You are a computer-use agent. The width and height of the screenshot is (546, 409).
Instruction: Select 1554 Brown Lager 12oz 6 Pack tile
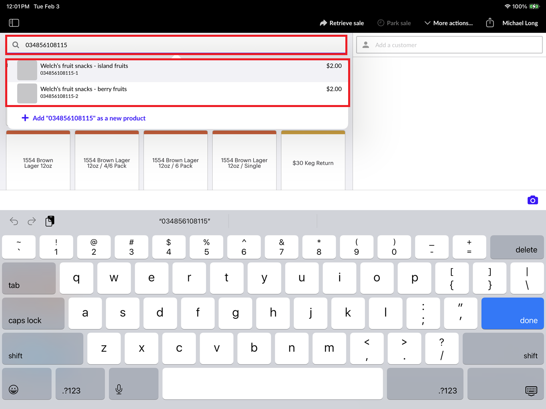pos(175,161)
